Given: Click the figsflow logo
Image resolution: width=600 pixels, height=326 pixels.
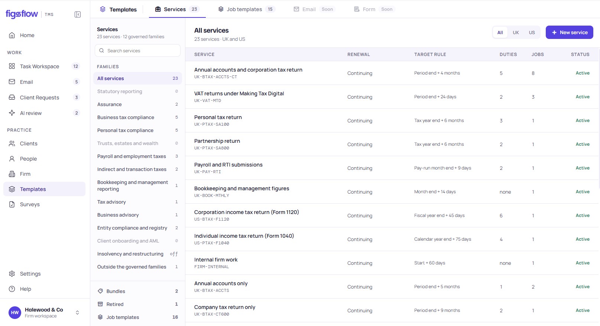Looking at the screenshot, I should point(22,14).
